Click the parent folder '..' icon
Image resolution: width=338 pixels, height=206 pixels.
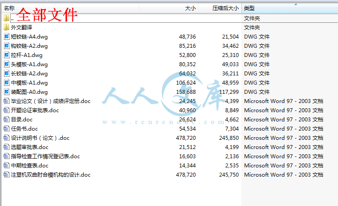tap(6, 18)
